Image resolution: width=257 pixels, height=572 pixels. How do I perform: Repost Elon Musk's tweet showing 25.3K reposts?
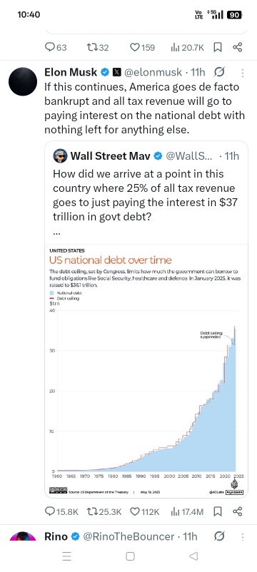[x=104, y=511]
